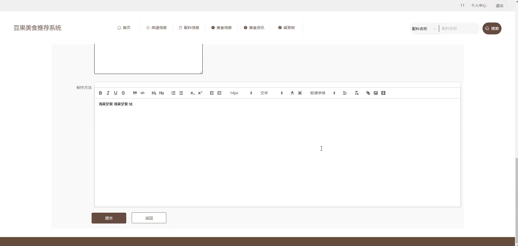The width and height of the screenshot is (518, 246).
Task: Open the text color picker
Action: click(292, 93)
